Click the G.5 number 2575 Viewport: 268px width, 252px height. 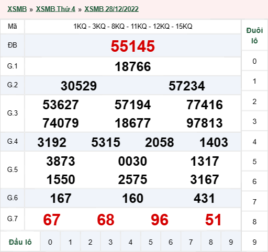(132, 179)
